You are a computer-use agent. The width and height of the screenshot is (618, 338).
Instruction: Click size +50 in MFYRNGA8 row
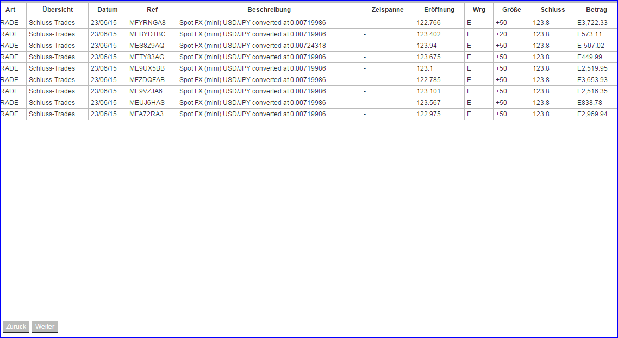[501, 23]
